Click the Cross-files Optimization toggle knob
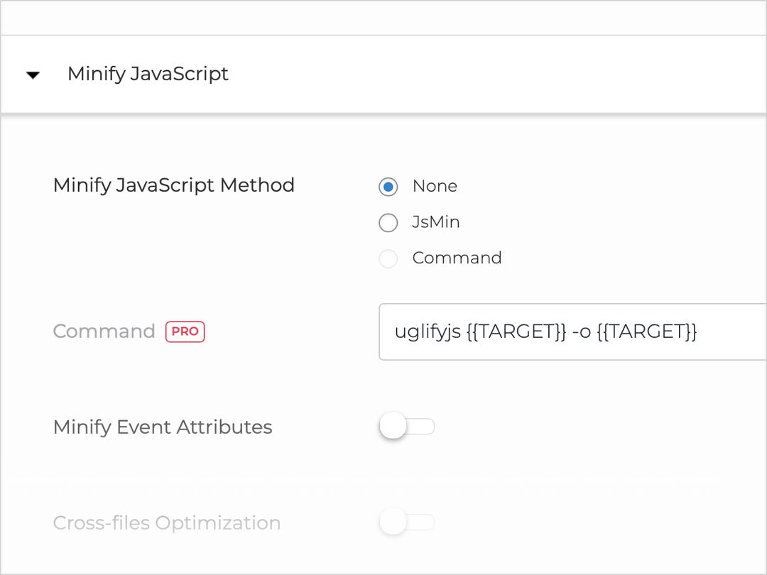The image size is (767, 575). pyautogui.click(x=393, y=522)
